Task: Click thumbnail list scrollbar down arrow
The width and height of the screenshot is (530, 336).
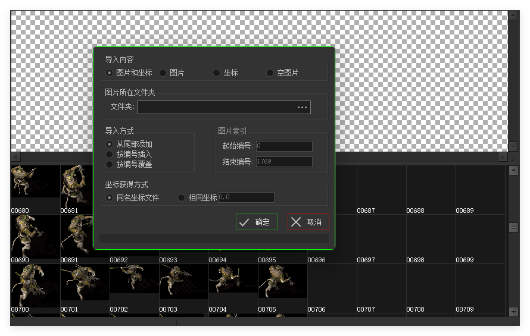Action: tap(513, 312)
